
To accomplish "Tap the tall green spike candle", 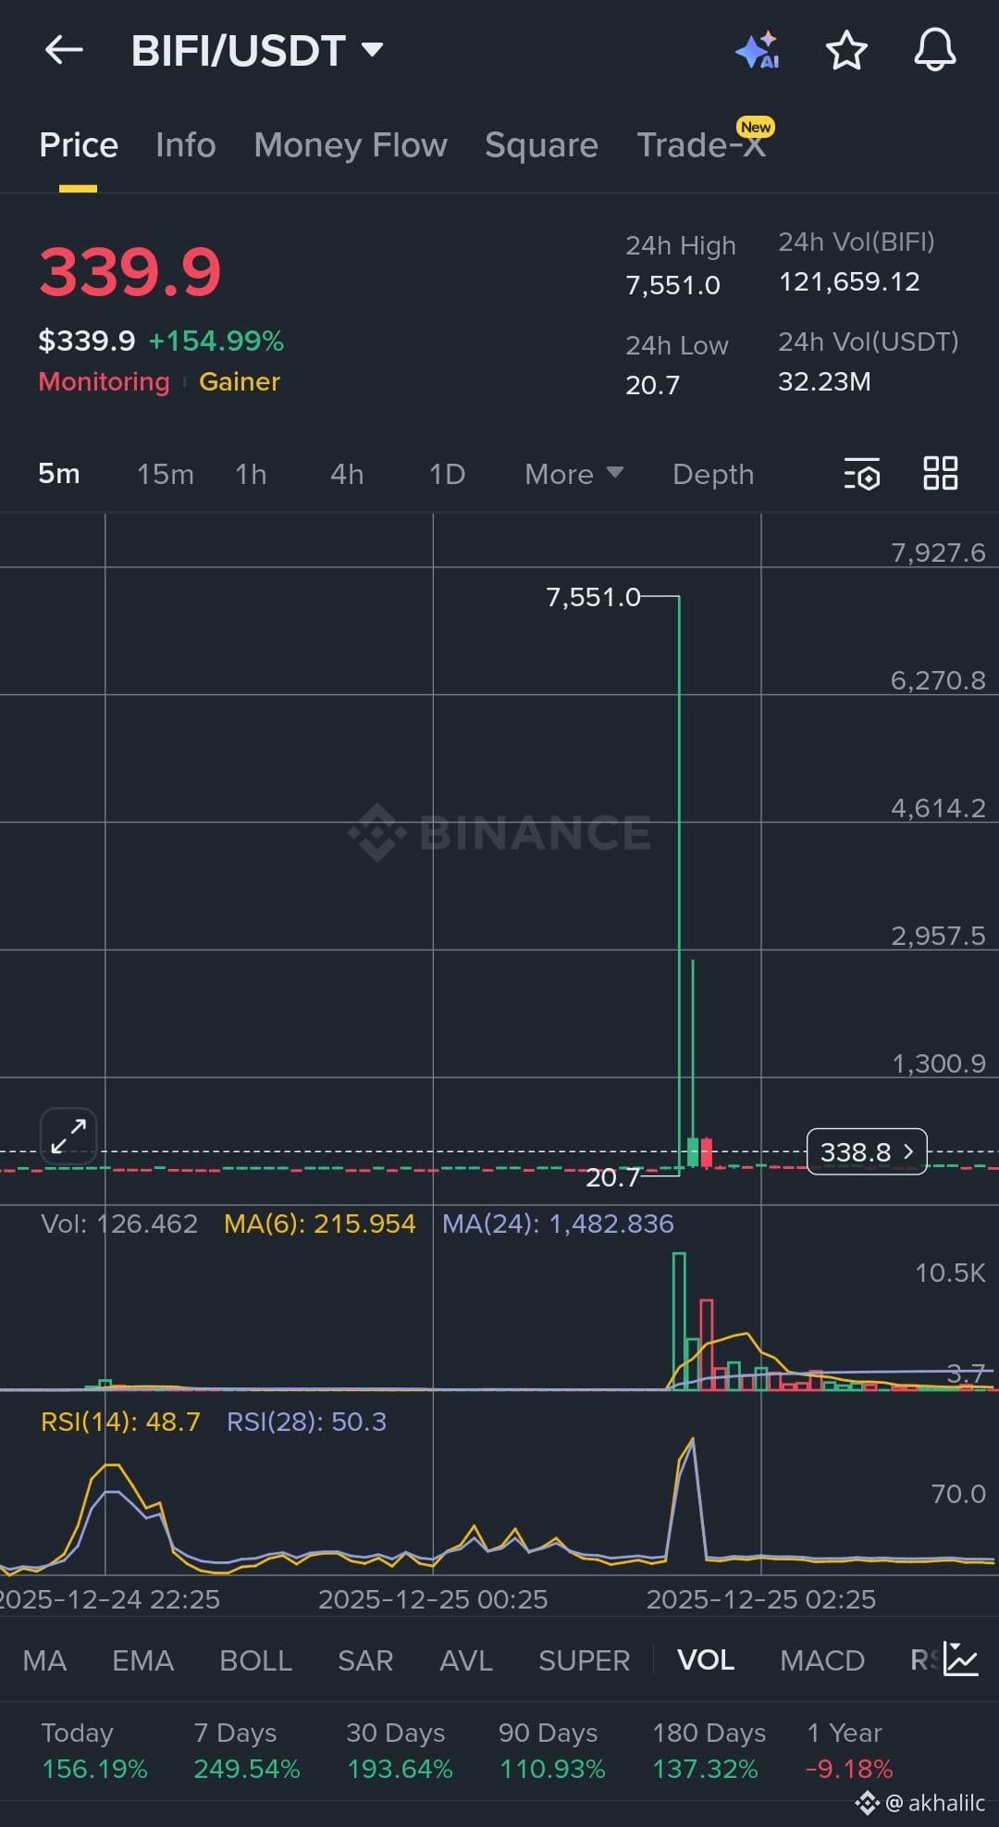I will (679, 884).
